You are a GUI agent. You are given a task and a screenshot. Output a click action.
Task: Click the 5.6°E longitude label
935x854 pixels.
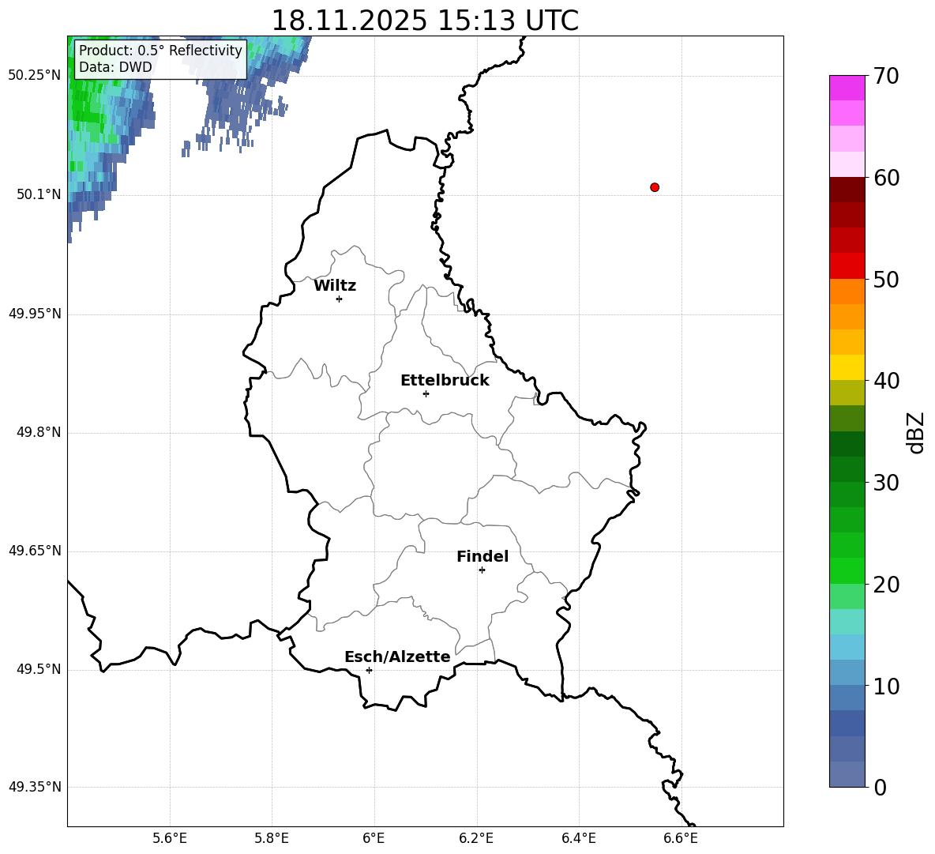tap(170, 838)
